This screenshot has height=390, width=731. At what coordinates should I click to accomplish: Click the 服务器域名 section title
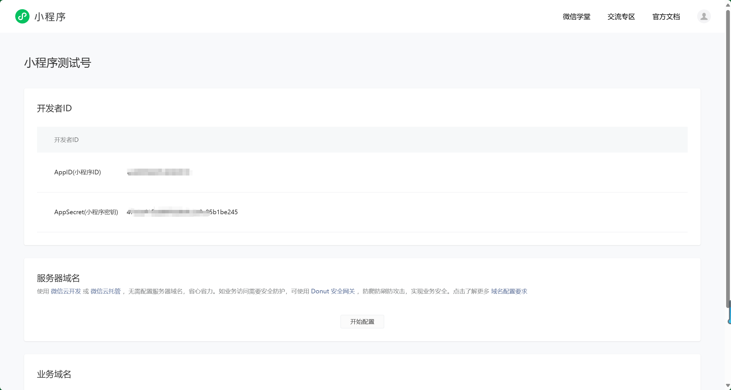58,278
